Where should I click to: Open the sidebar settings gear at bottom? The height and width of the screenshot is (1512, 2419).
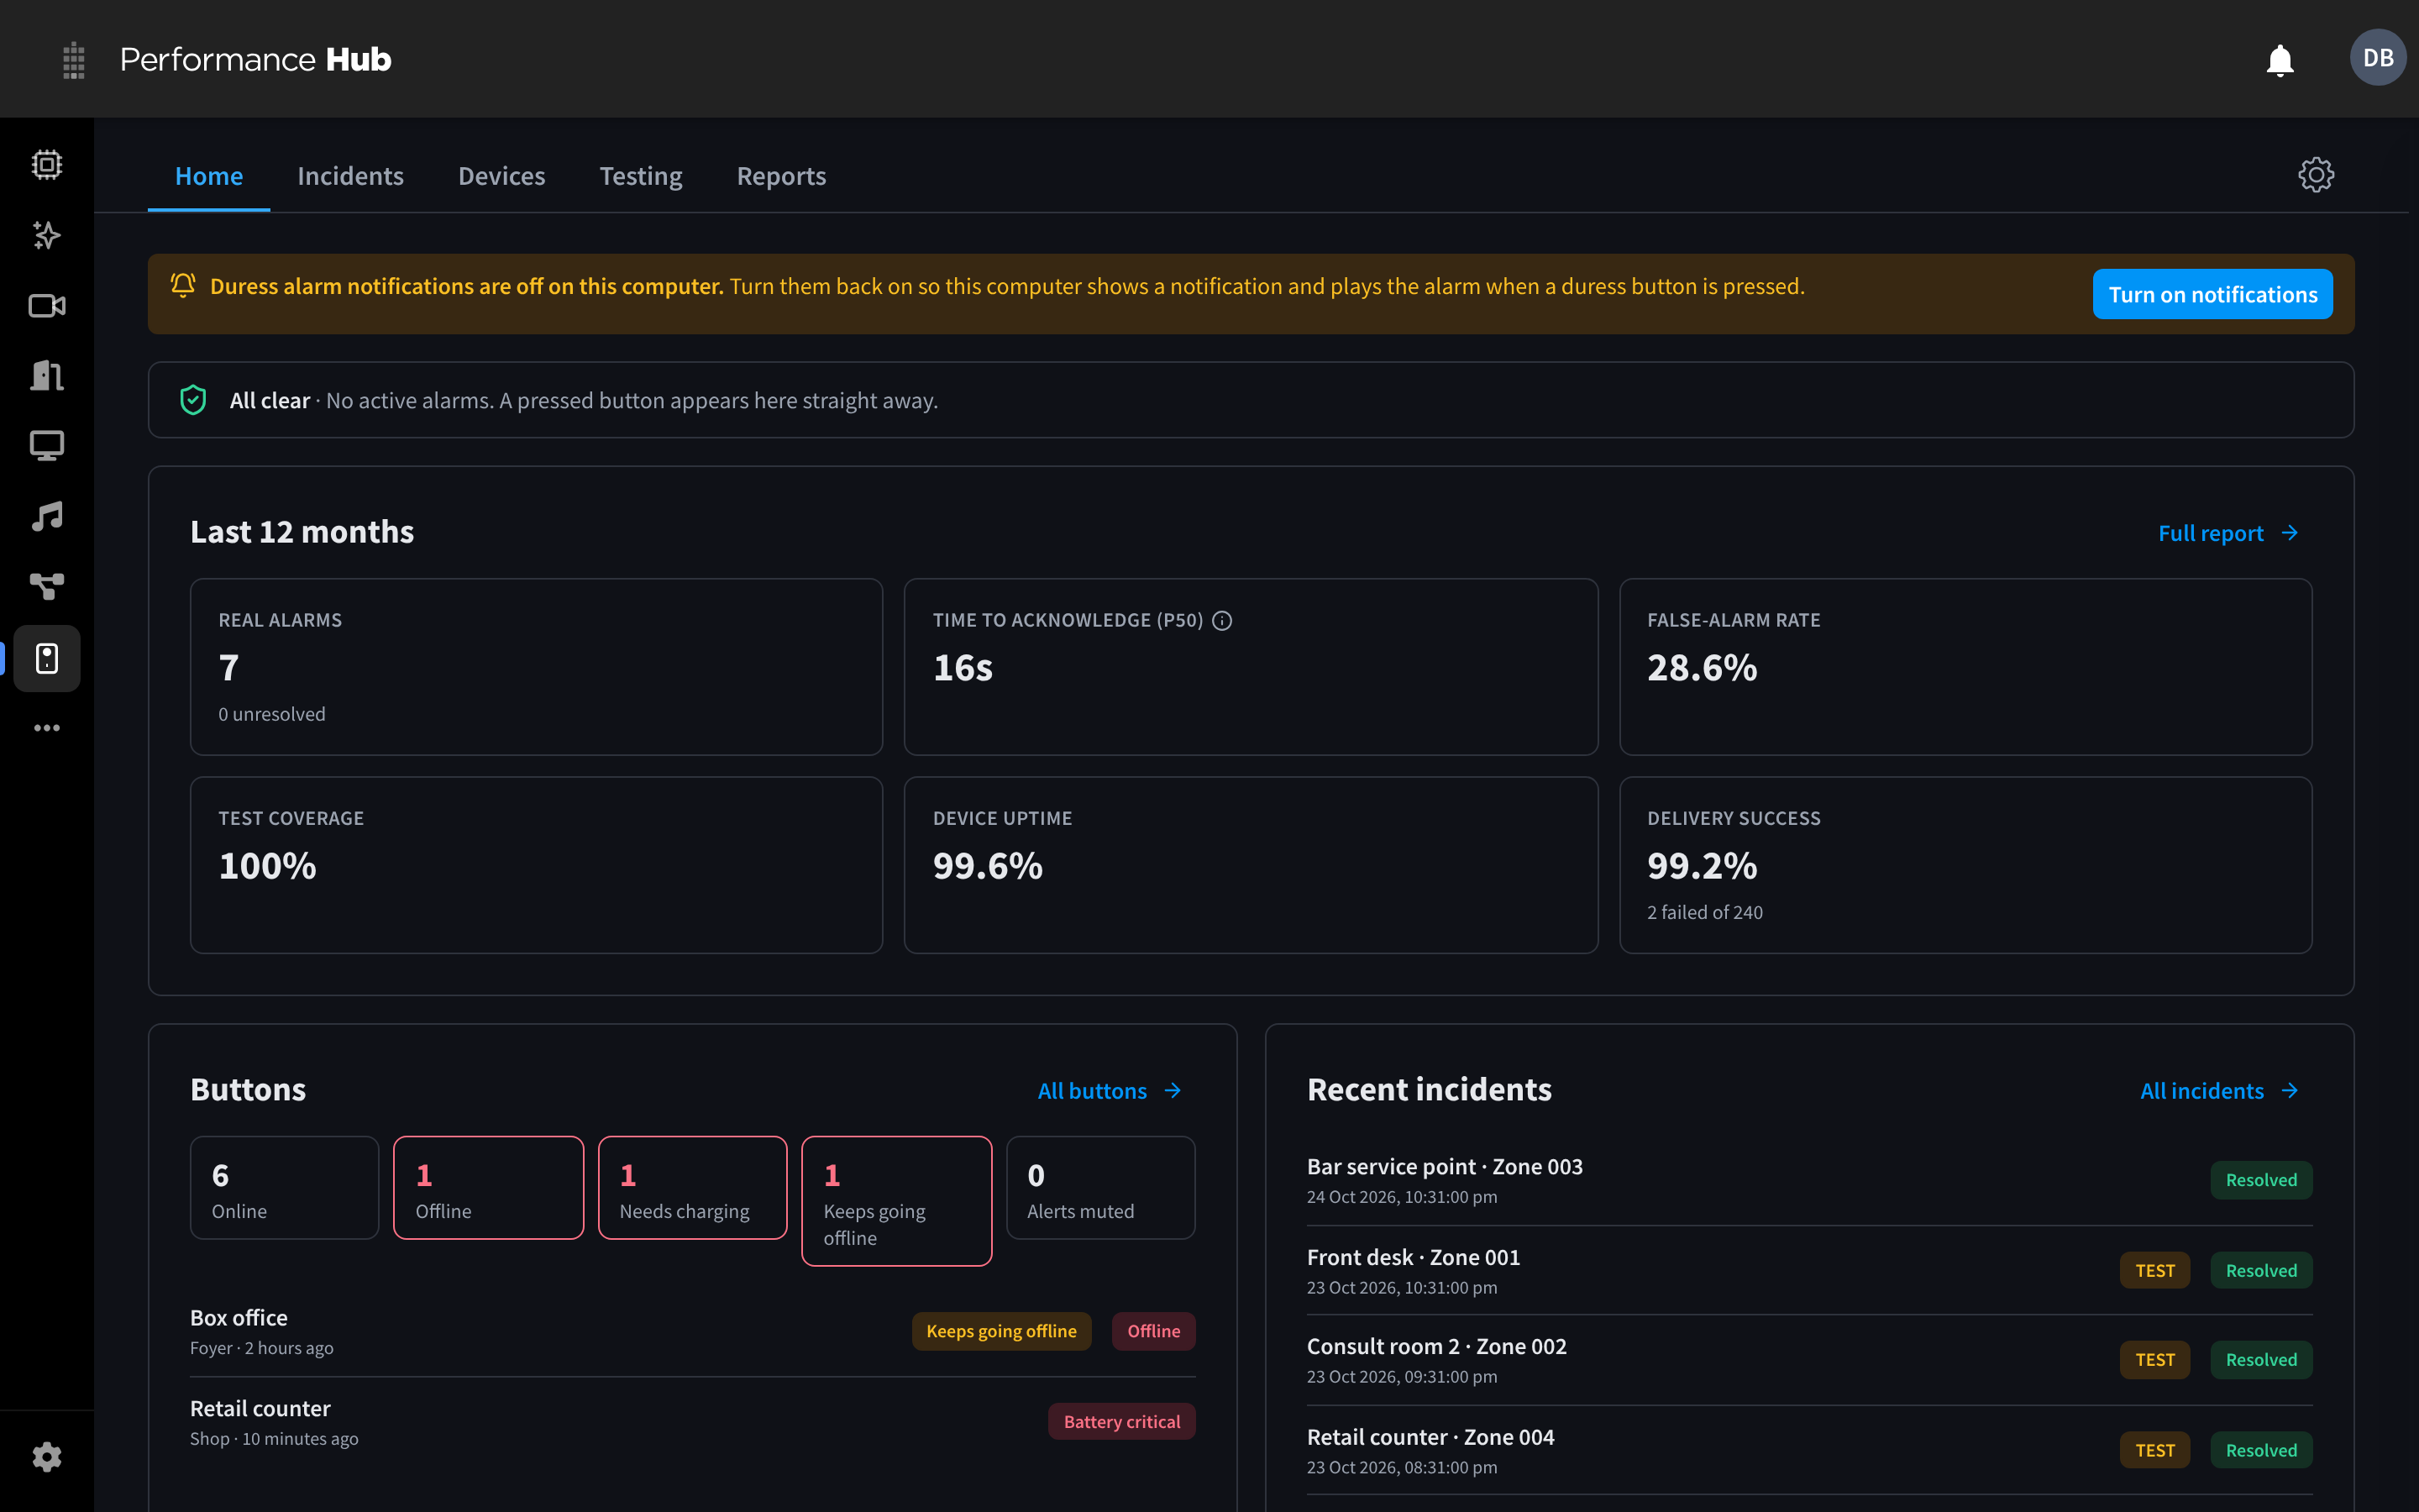tap(47, 1457)
